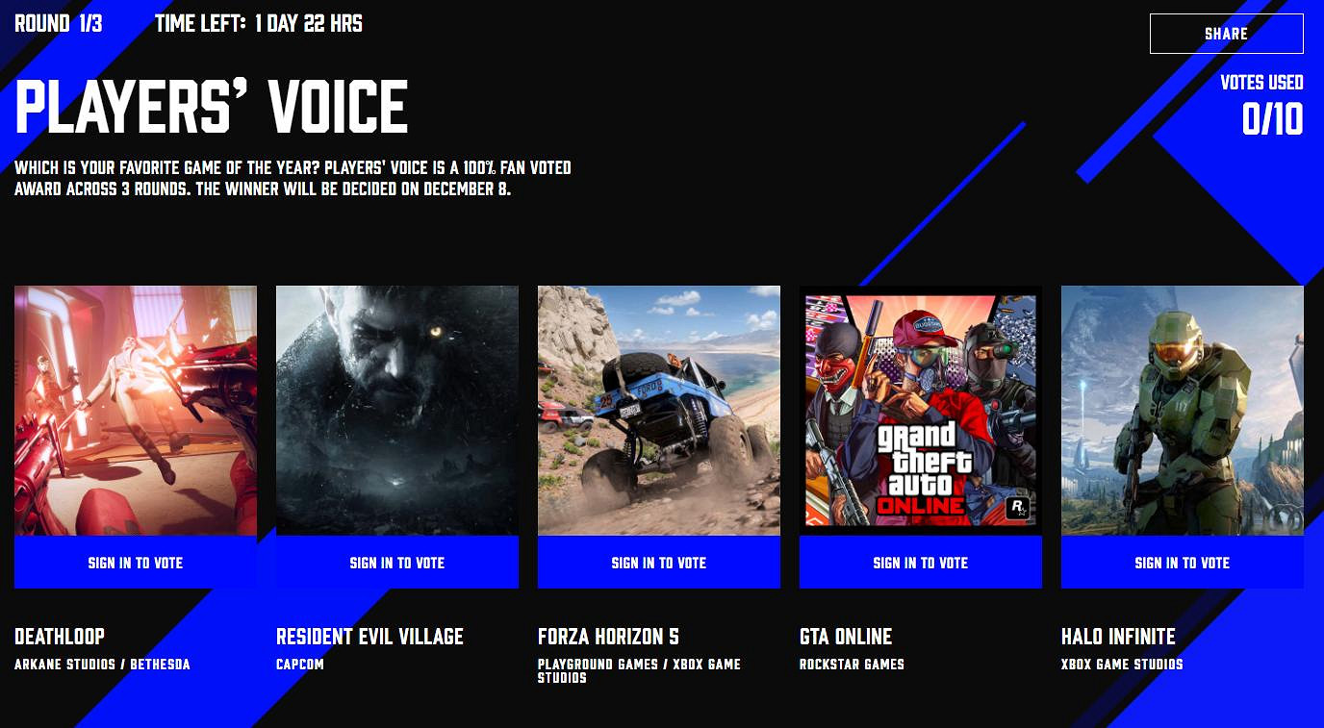Viewport: 1324px width, 728px height.
Task: Open the Resident Evil Village cover image
Action: (397, 411)
